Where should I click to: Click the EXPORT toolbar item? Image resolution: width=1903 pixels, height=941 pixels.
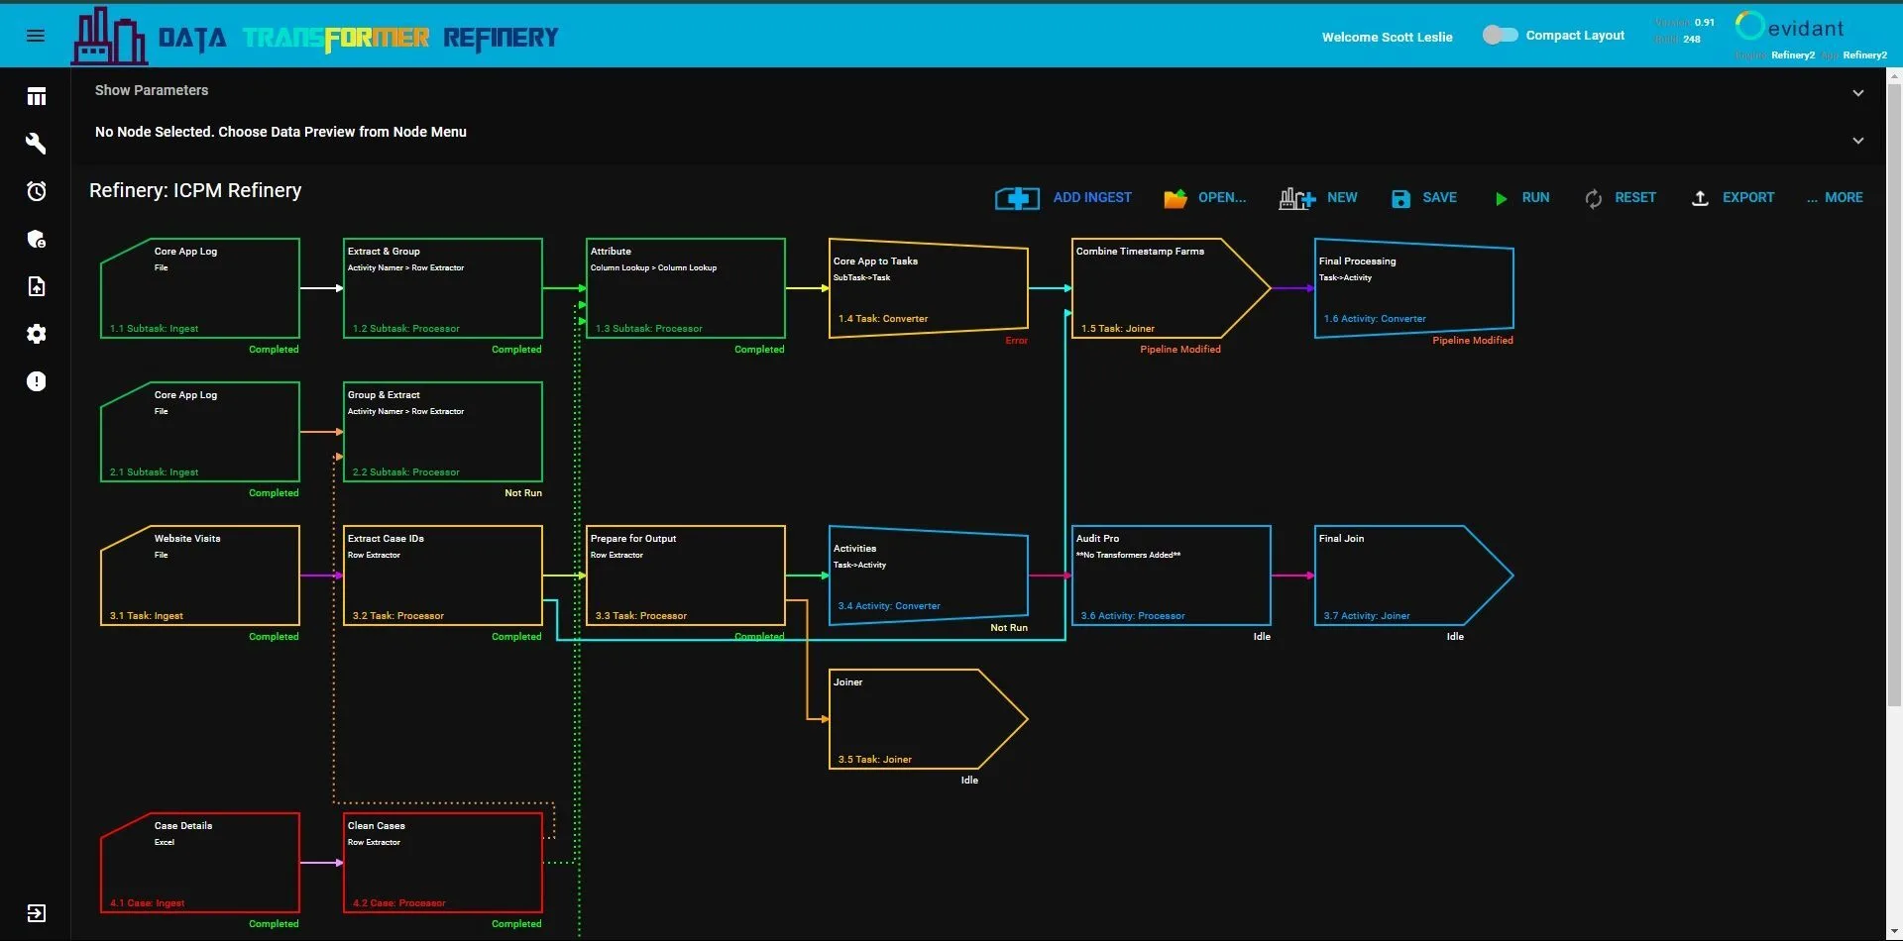(x=1732, y=198)
